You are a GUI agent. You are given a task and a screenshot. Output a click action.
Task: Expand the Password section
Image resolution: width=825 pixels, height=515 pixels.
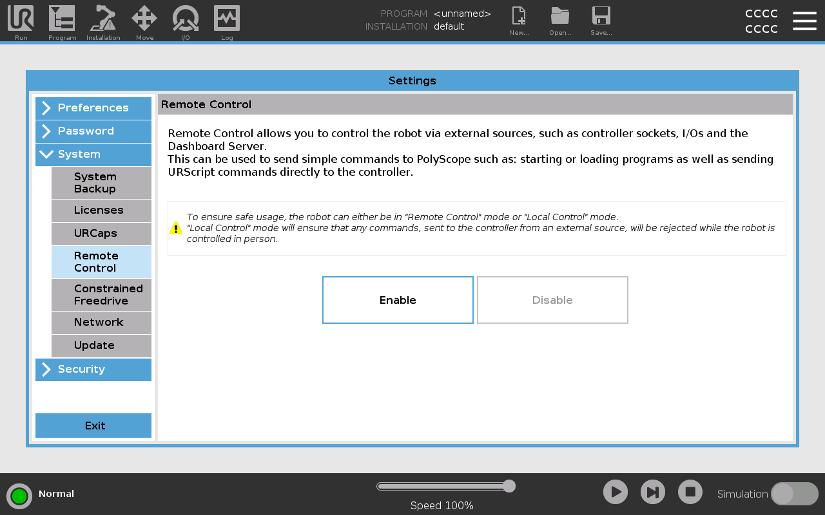tap(93, 131)
